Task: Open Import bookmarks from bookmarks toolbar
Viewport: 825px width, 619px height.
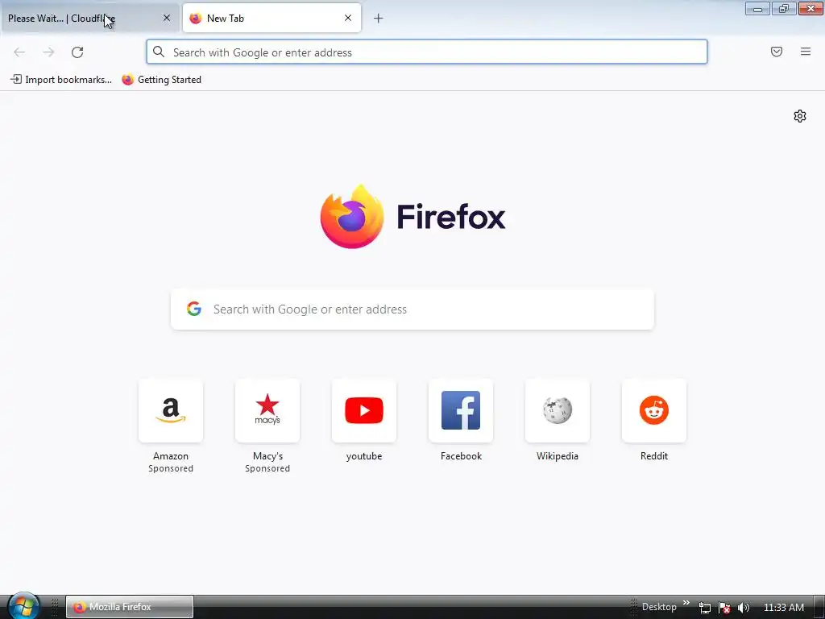Action: [61, 80]
